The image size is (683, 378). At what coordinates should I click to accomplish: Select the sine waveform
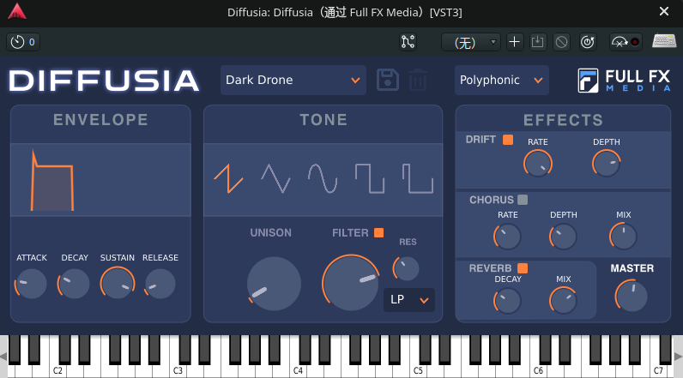tap(323, 178)
